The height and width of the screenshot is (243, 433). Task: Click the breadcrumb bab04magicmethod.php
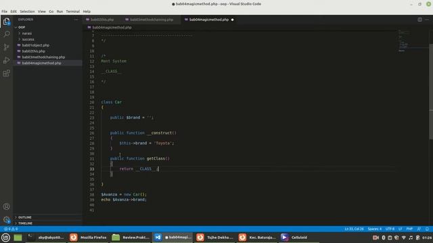[112, 27]
